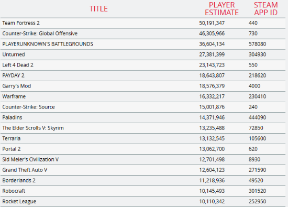
Task: Select Steam app ID 444090
Action: pyautogui.click(x=257, y=117)
